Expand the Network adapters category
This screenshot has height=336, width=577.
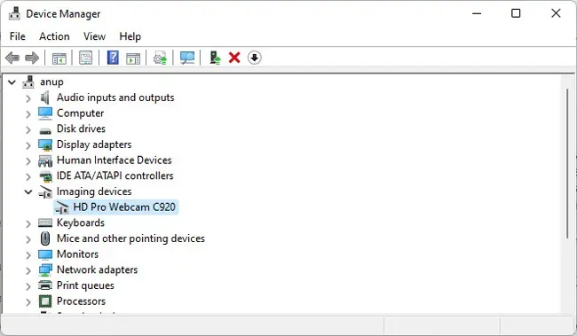(28, 270)
